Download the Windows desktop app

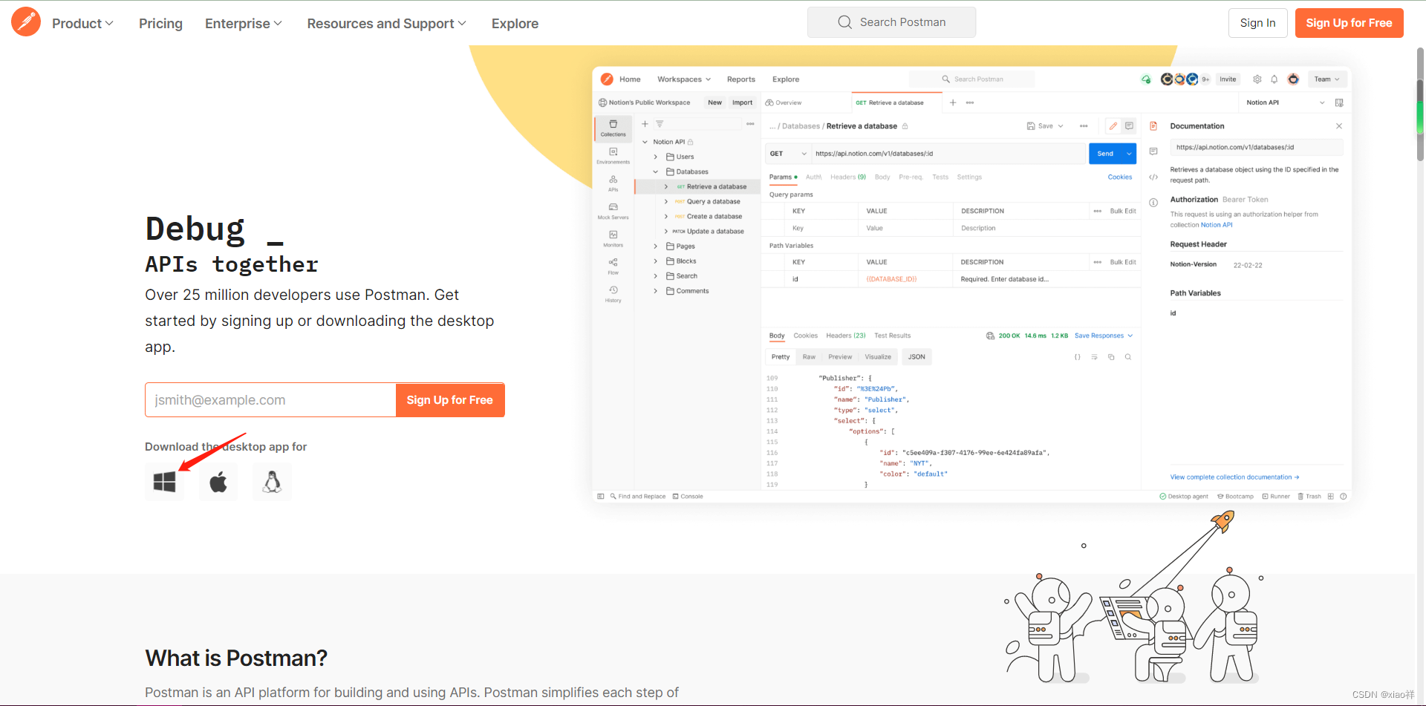[x=164, y=482]
